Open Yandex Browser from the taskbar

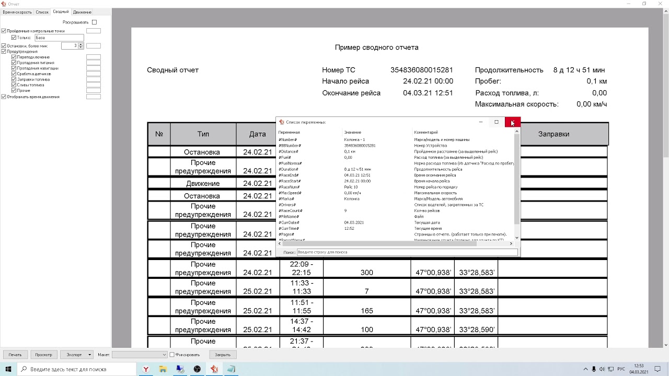pos(146,369)
